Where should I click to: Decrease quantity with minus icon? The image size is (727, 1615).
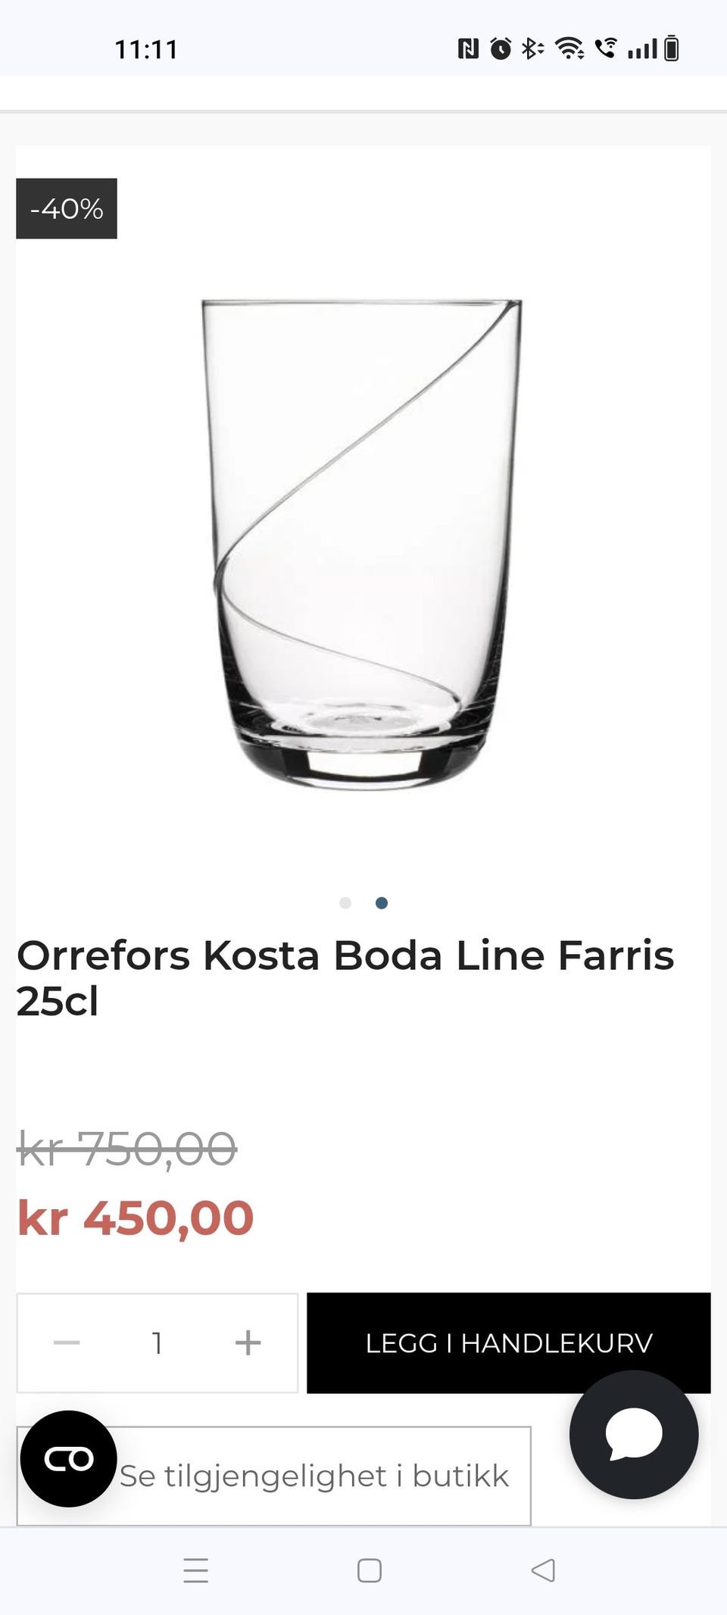point(67,1342)
